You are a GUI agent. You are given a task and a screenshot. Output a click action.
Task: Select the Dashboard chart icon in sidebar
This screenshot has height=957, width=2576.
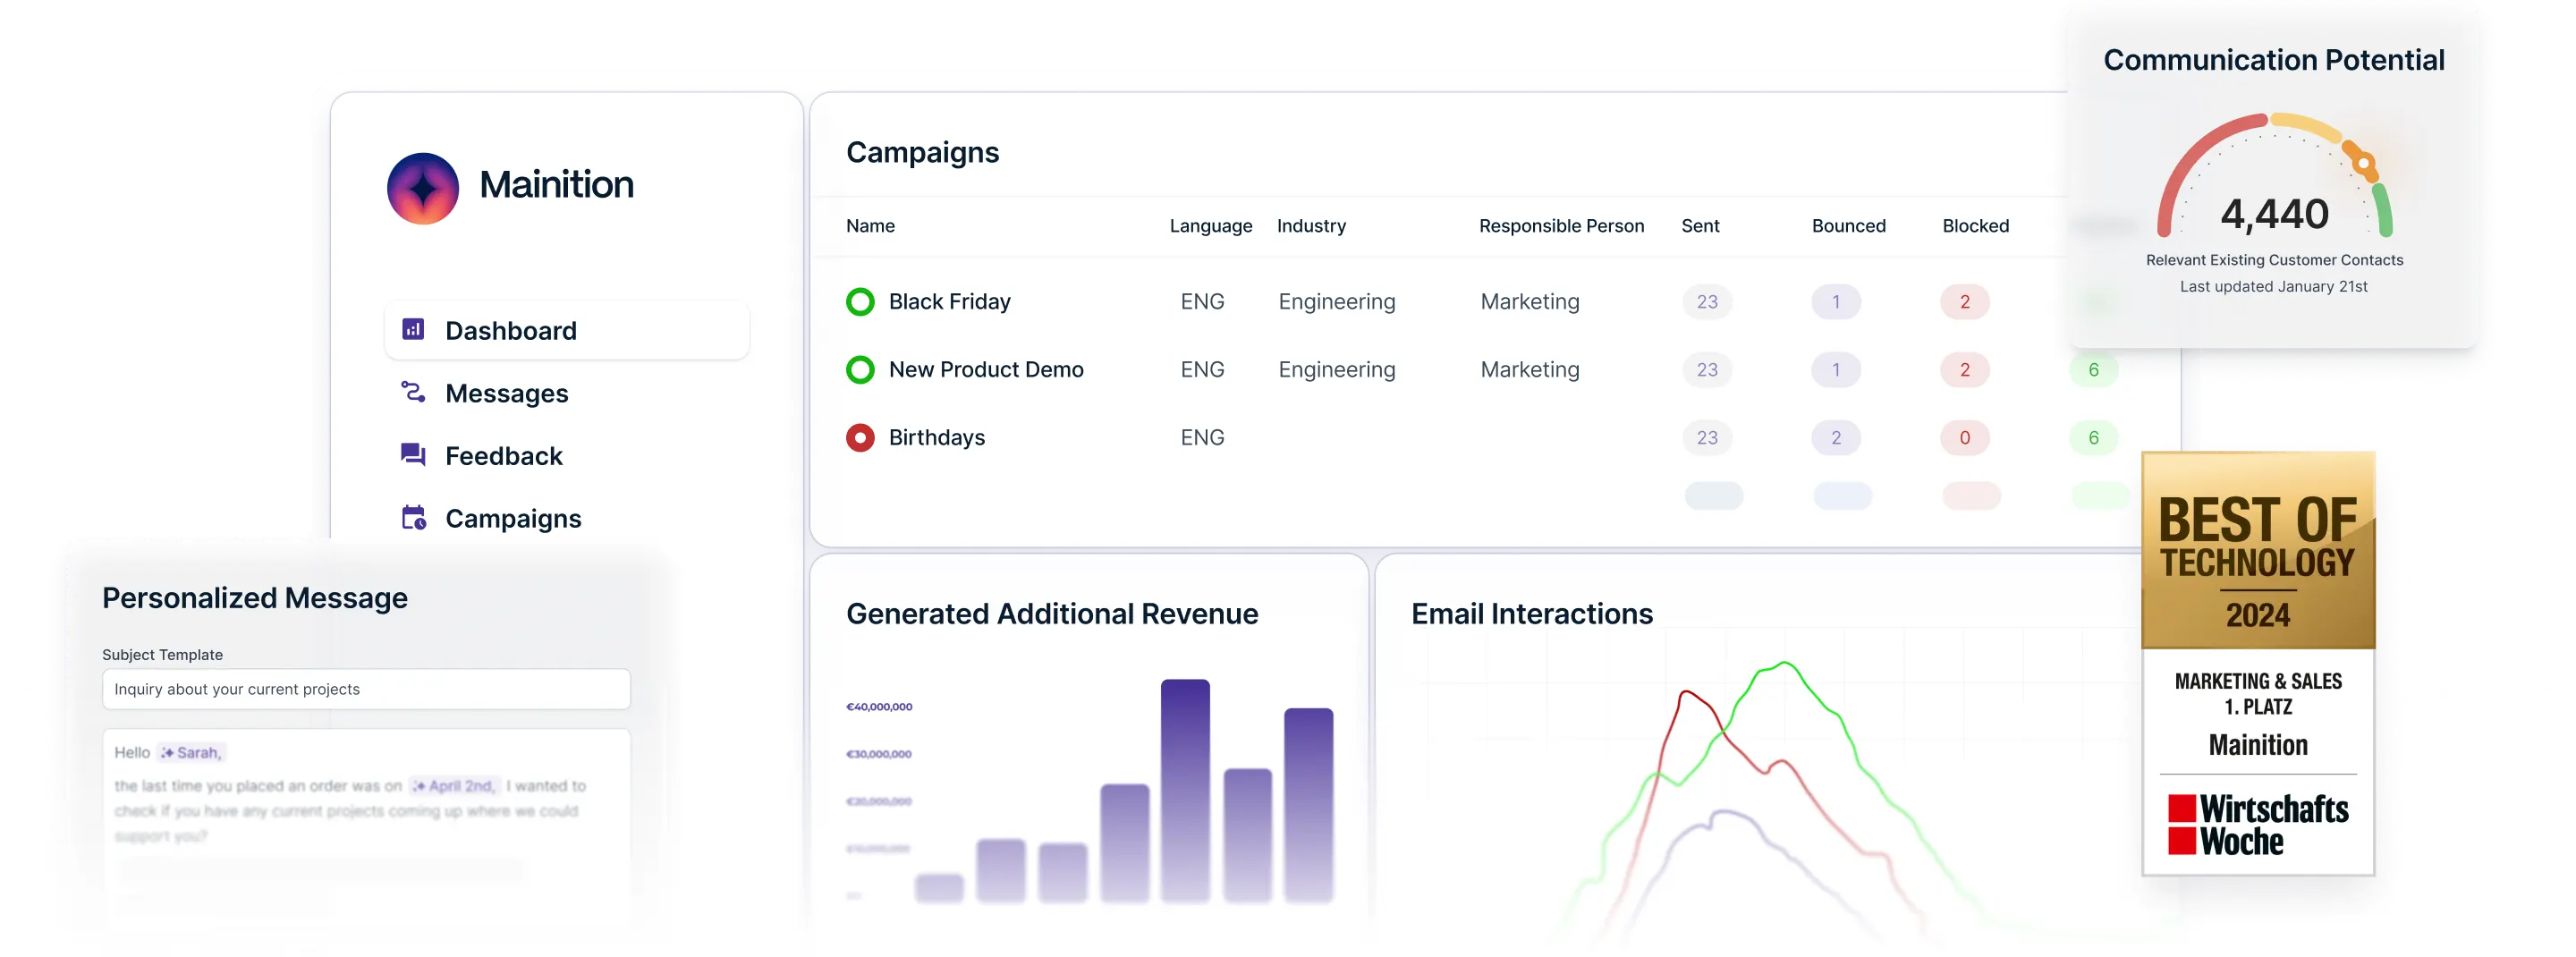pyautogui.click(x=413, y=329)
